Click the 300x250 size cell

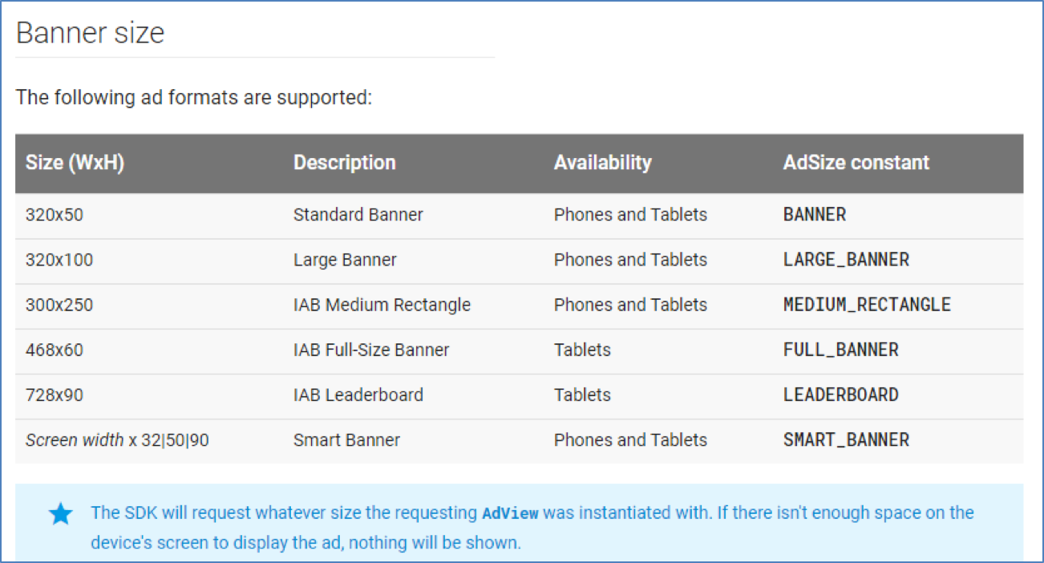click(59, 305)
